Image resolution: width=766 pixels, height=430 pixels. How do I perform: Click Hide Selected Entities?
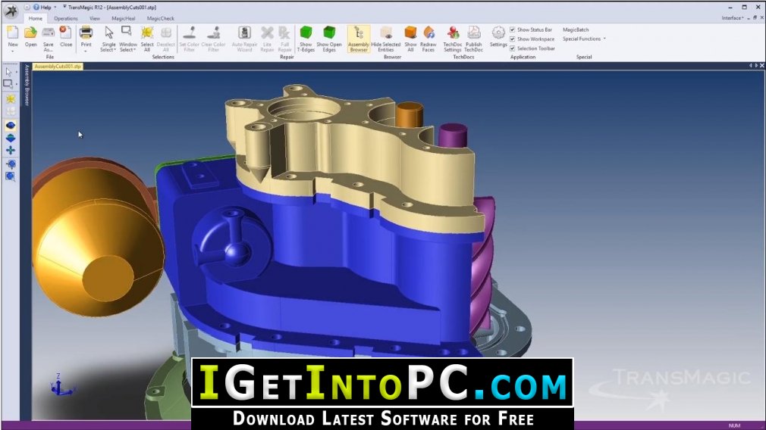click(x=386, y=39)
